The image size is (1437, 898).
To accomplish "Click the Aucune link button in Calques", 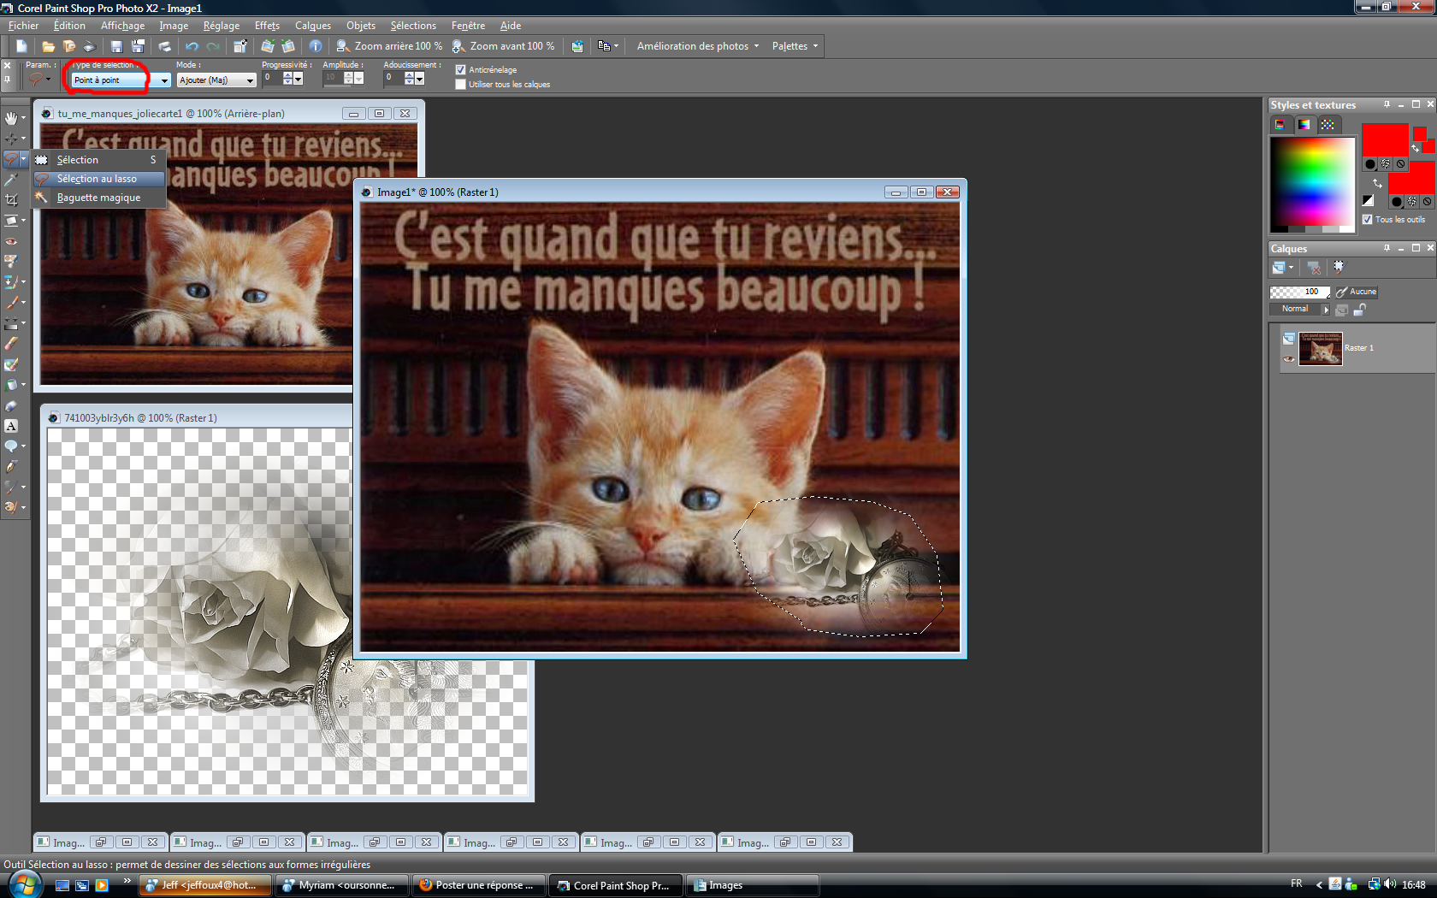I will [x=1357, y=292].
